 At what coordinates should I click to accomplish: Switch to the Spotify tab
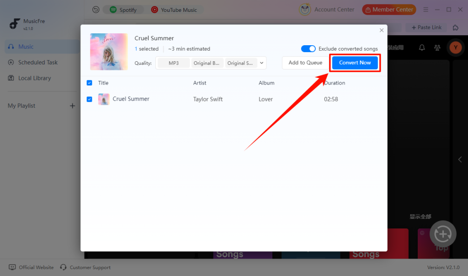coord(123,10)
